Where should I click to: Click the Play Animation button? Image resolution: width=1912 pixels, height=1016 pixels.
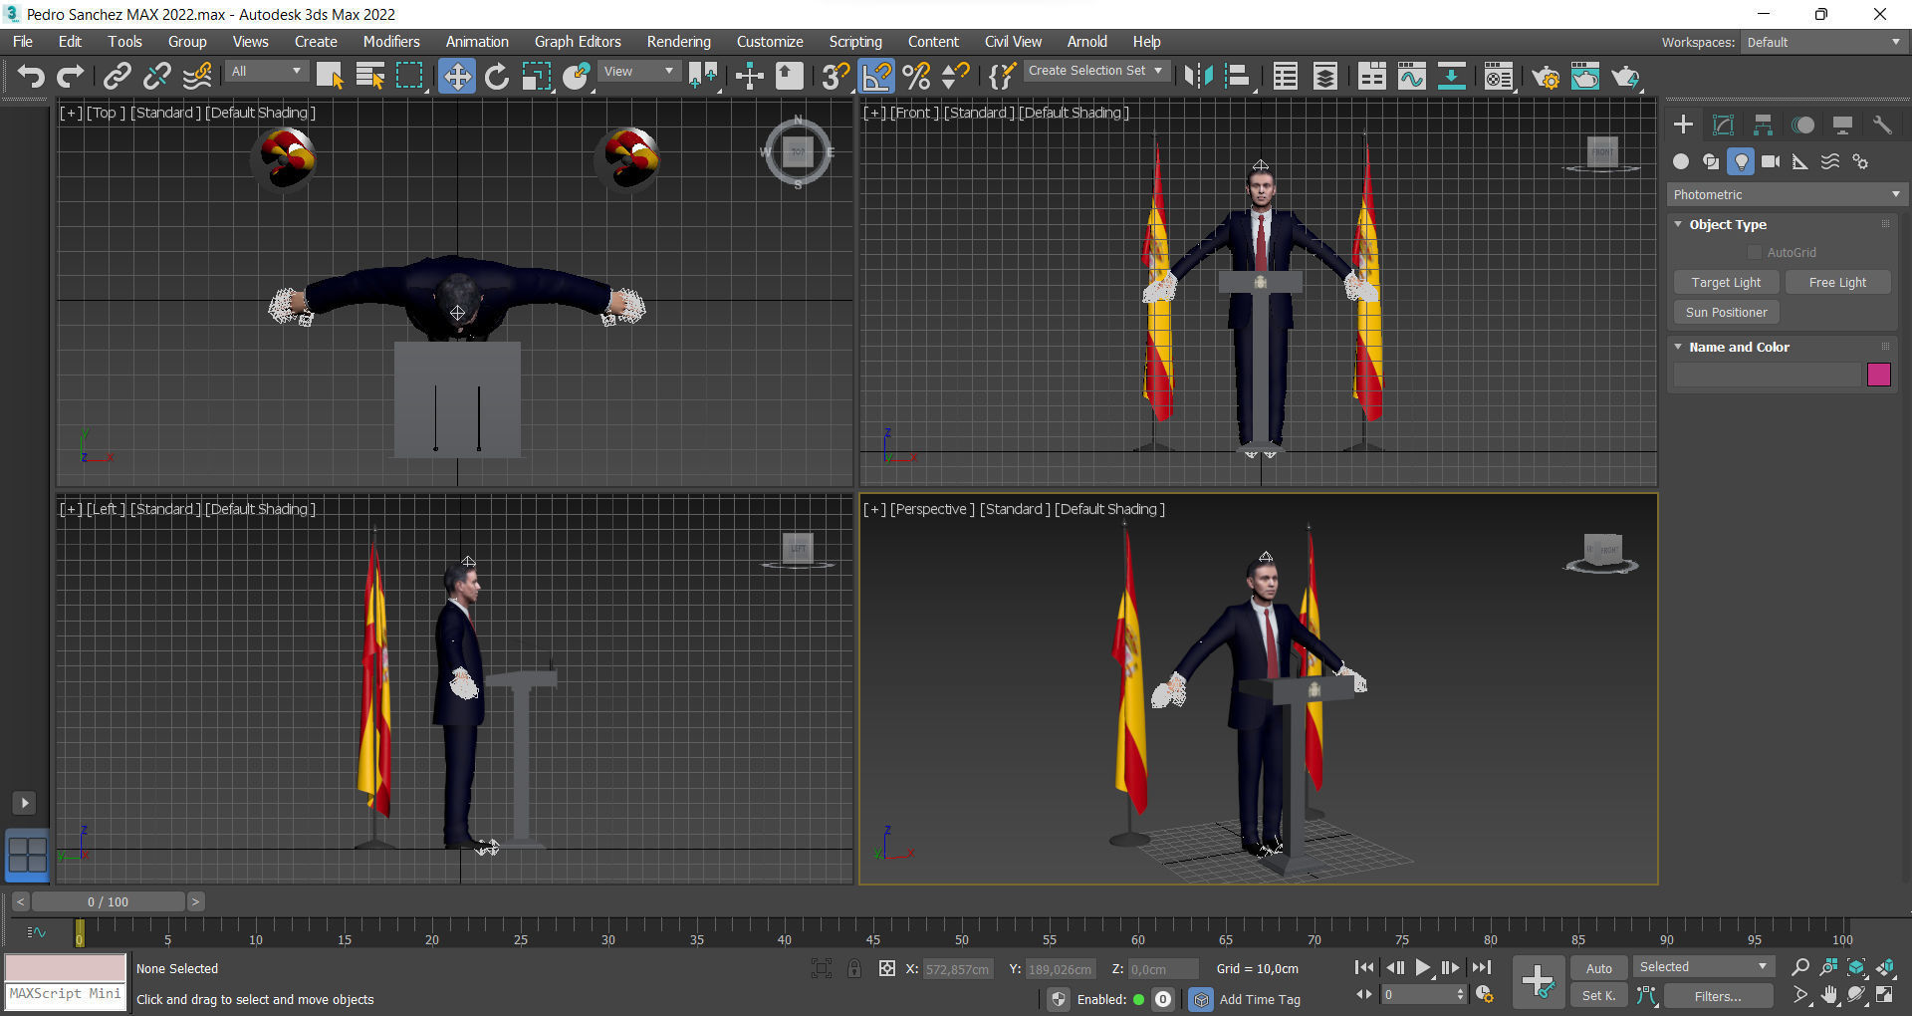[x=1422, y=967]
